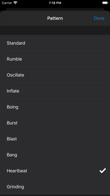Choose the Rumble pattern
The width and height of the screenshot is (110, 196).
point(55,59)
